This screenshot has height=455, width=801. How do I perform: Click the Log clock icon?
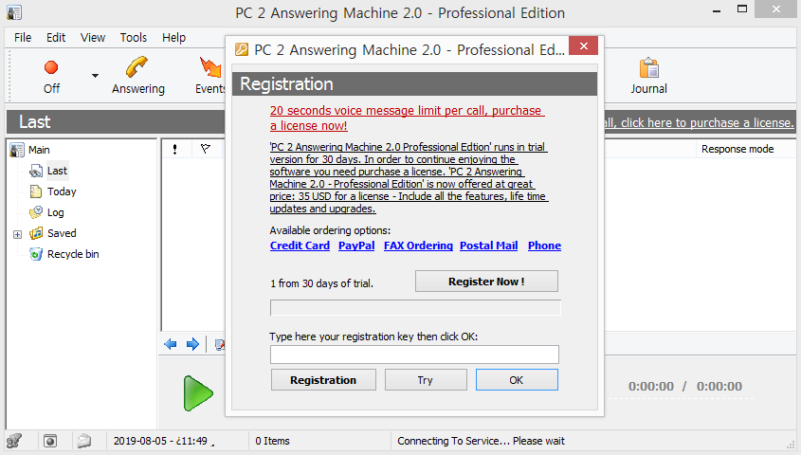coord(36,212)
